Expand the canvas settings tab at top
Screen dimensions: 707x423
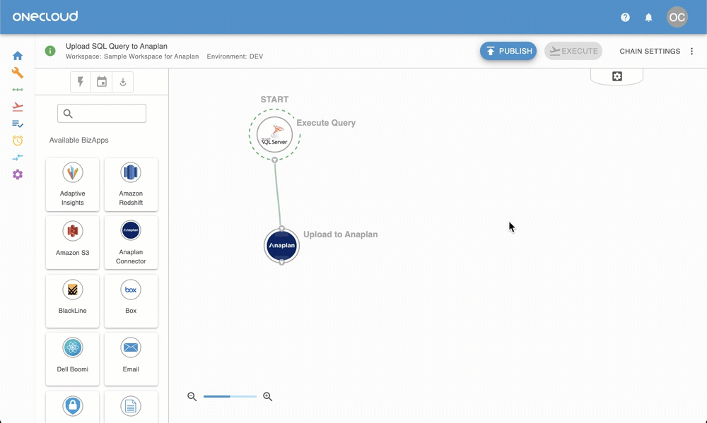click(x=617, y=76)
